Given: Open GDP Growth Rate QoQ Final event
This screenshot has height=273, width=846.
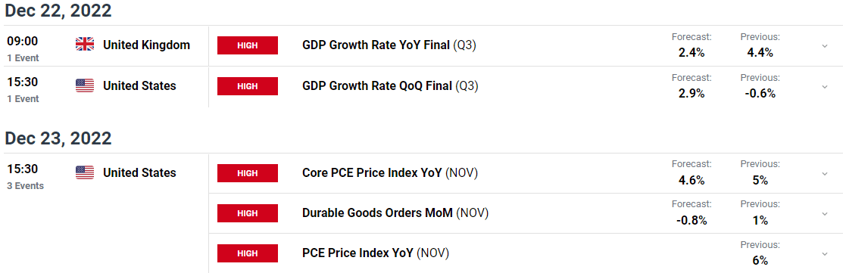Looking at the screenshot, I should coord(391,86).
